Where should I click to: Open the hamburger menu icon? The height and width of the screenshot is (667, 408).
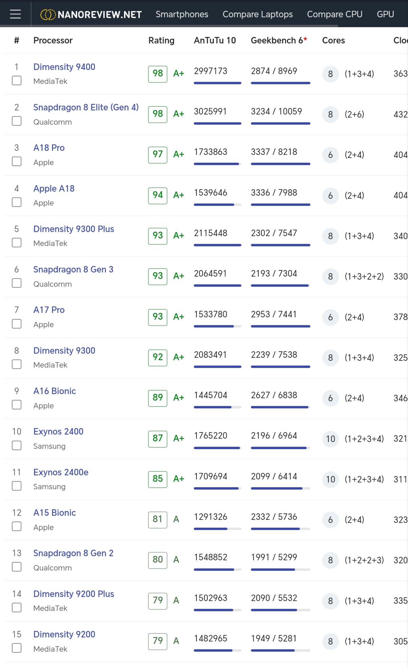coord(15,14)
